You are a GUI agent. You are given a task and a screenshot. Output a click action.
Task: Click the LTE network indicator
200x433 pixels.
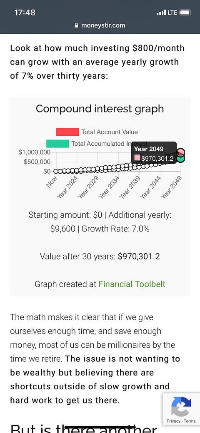coord(172,12)
